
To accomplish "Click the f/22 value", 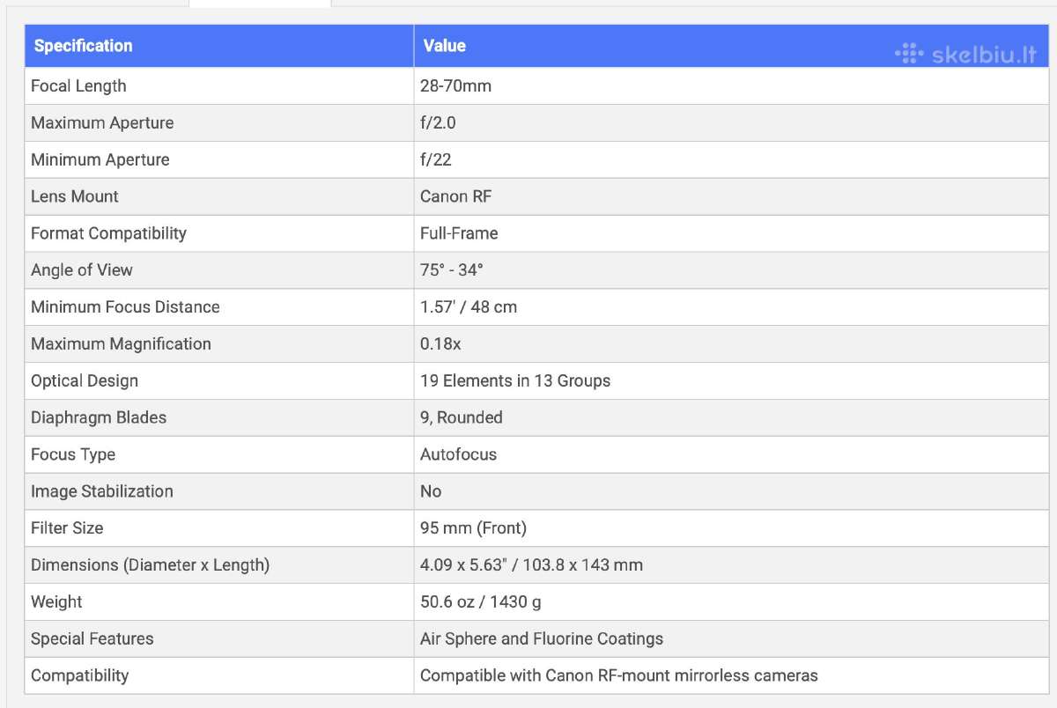I will pyautogui.click(x=436, y=160).
